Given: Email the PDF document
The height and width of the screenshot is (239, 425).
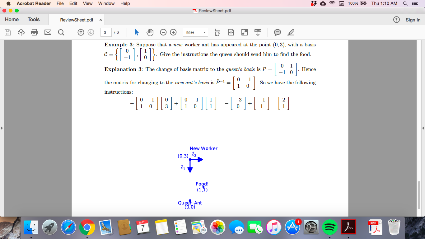Looking at the screenshot, I should (x=48, y=32).
